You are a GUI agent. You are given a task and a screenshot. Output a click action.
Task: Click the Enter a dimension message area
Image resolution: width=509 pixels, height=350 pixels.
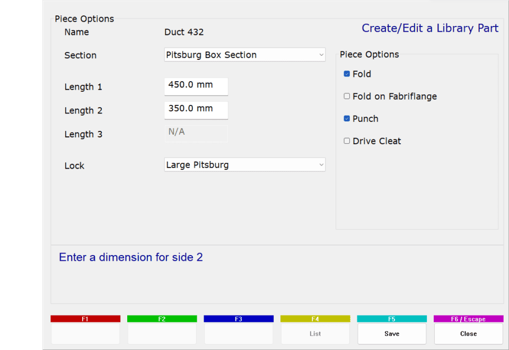click(x=130, y=257)
